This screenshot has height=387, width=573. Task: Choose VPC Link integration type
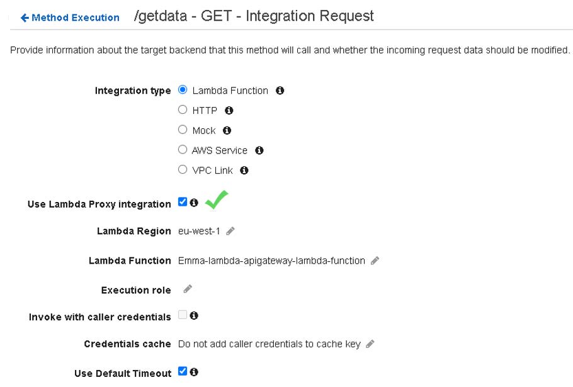[x=183, y=170]
